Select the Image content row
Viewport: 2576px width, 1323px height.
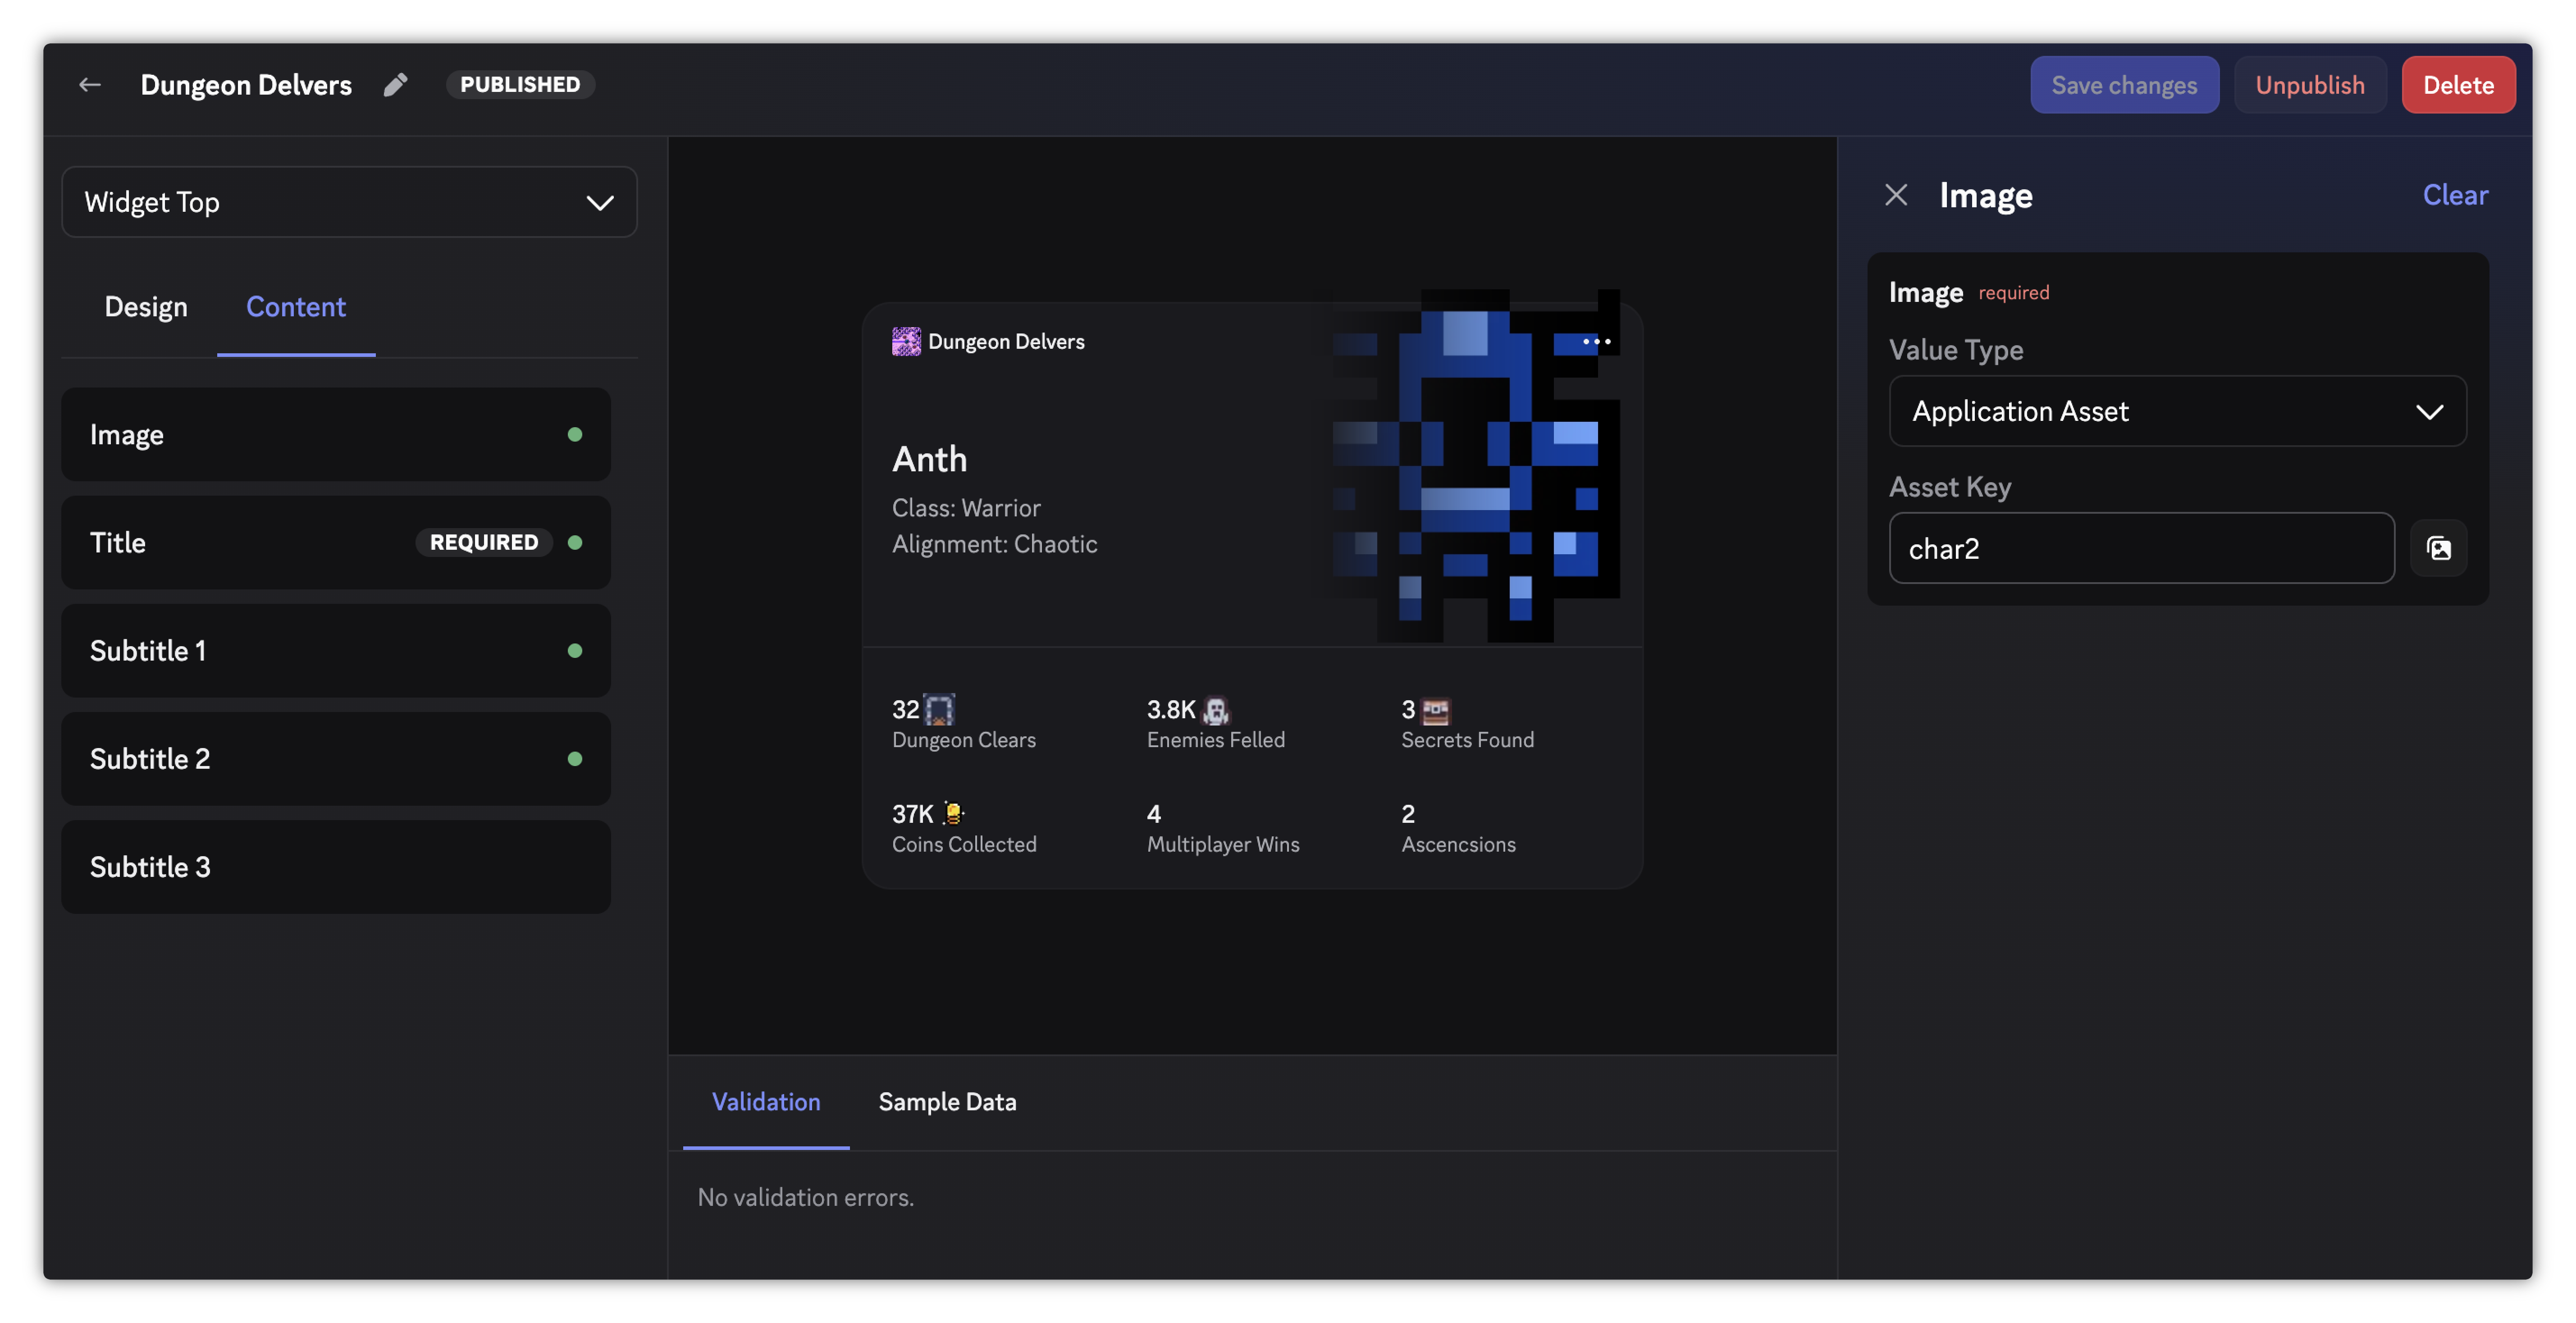pyautogui.click(x=336, y=434)
